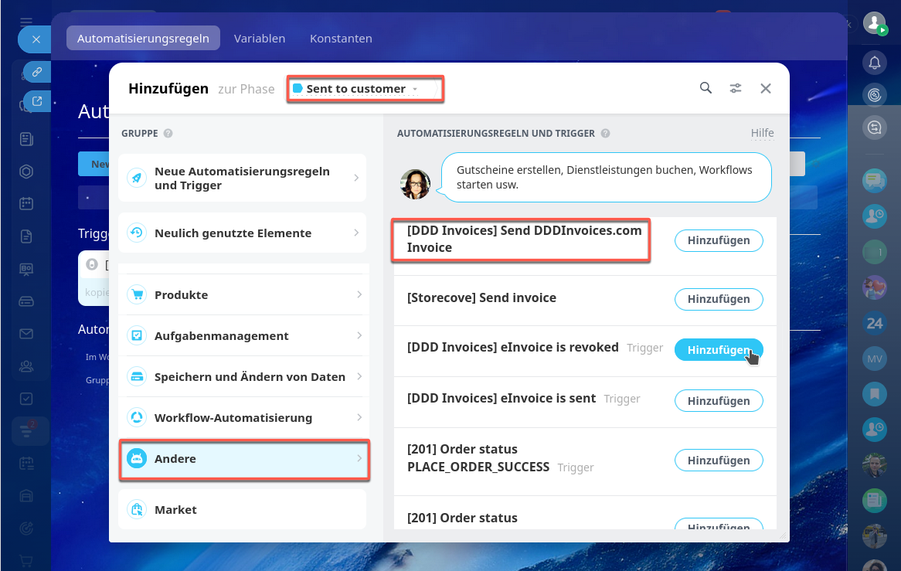The image size is (901, 571).
Task: Open the drive icon in the left sidebar
Action: point(26,301)
